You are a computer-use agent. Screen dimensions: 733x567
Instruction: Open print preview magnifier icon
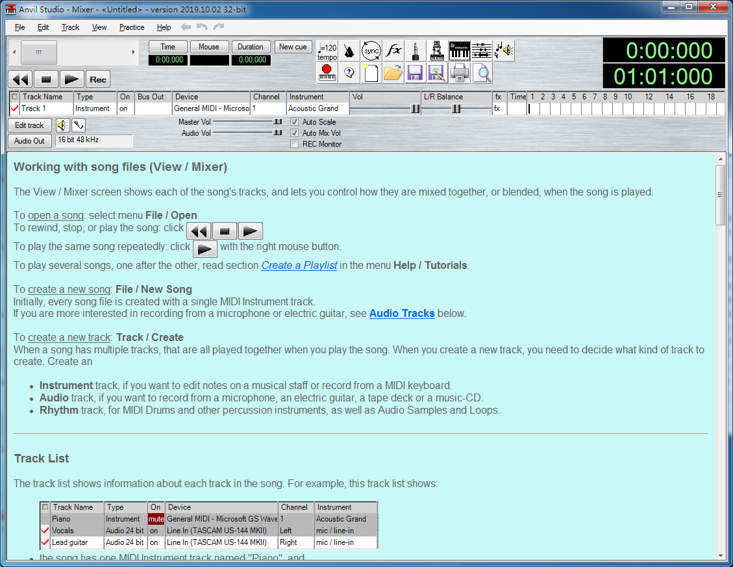tap(482, 73)
